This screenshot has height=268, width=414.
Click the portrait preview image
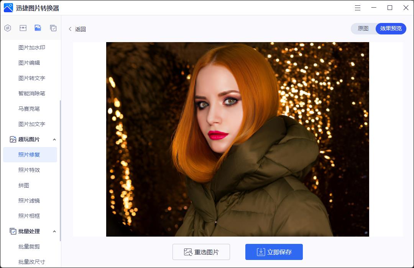(238, 139)
